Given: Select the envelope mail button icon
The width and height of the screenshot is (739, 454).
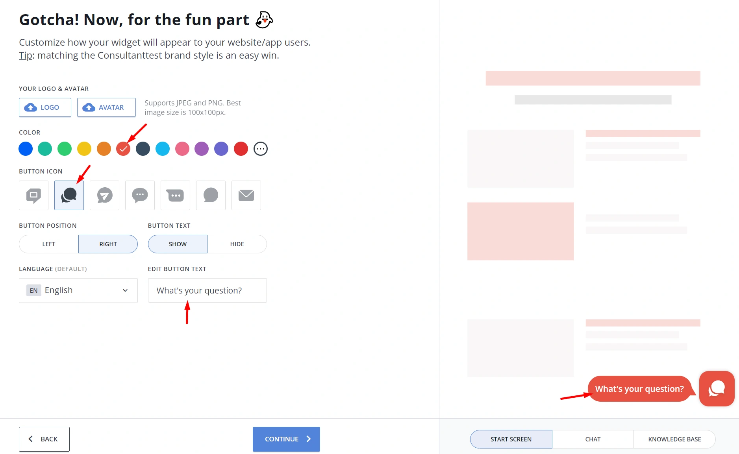Looking at the screenshot, I should click(x=246, y=195).
